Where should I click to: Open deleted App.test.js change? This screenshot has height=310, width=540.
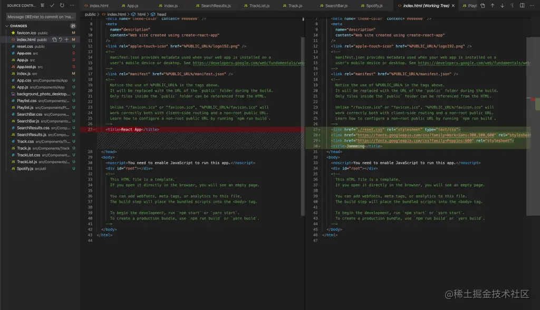click(41, 67)
